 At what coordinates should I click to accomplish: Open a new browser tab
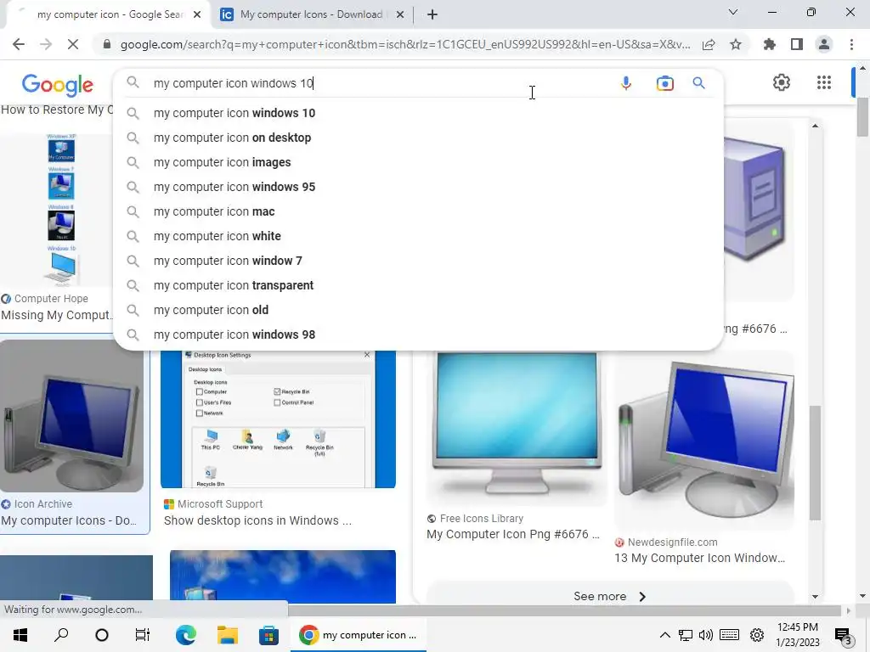[432, 14]
